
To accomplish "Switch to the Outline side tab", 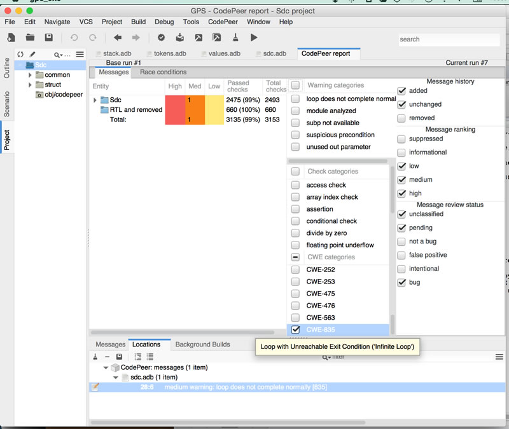I will click(6, 68).
